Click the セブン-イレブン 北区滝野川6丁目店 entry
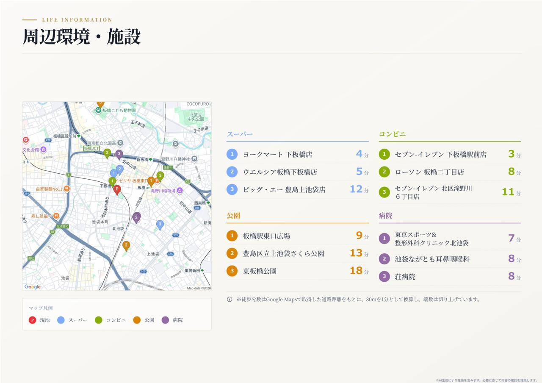Screen dimensions: 542x383 (450, 192)
